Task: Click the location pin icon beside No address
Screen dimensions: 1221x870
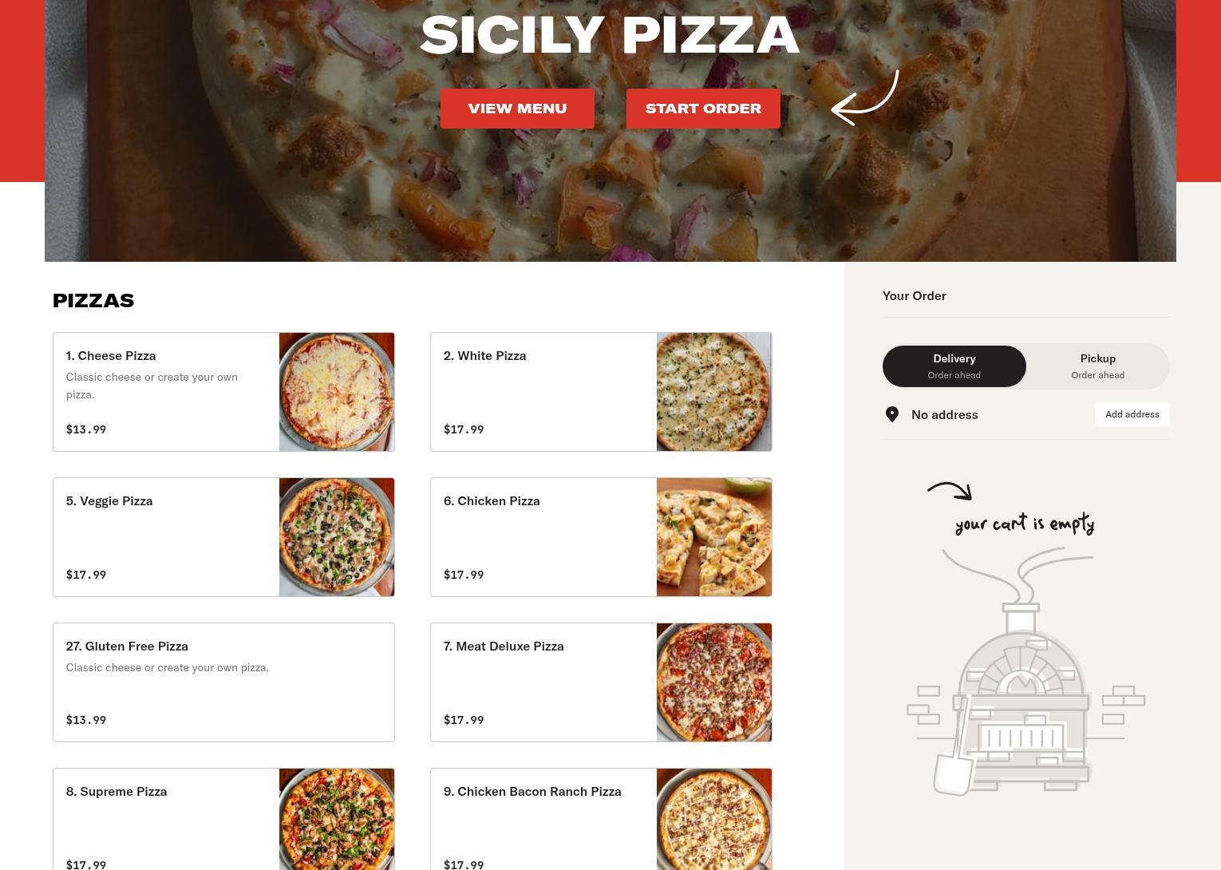Action: click(x=892, y=414)
